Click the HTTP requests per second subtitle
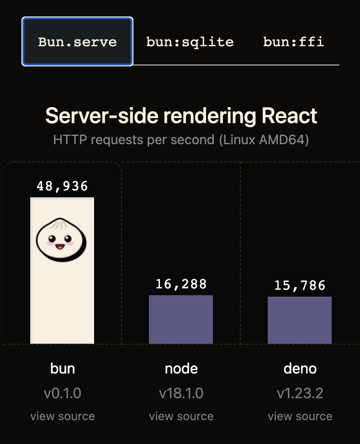Screen dimensions: 360x444 click(x=181, y=140)
